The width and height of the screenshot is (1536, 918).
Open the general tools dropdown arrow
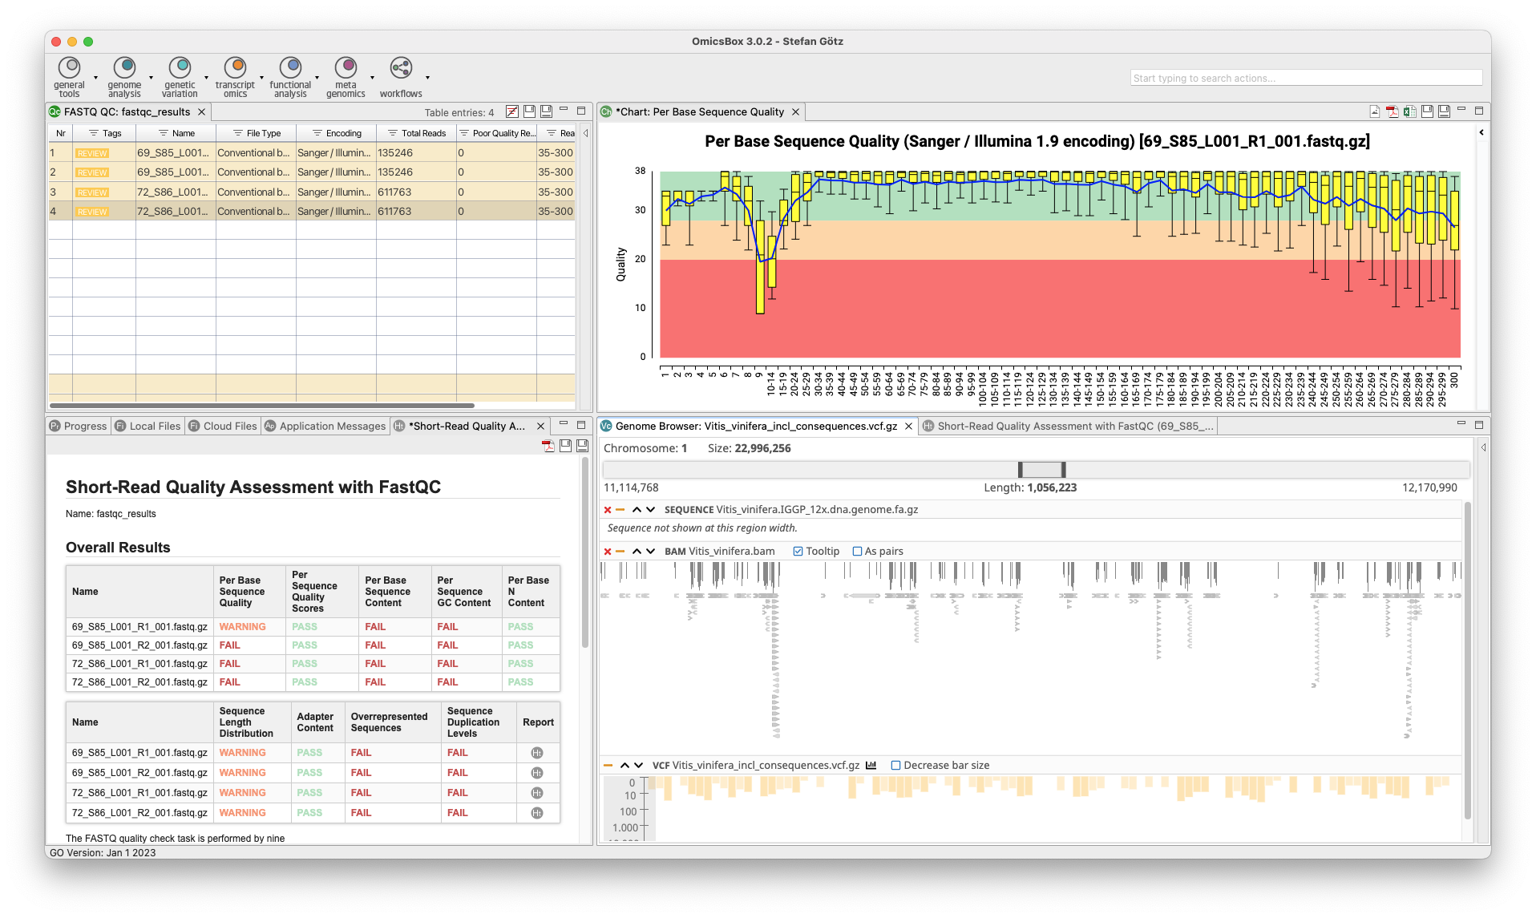tap(95, 78)
